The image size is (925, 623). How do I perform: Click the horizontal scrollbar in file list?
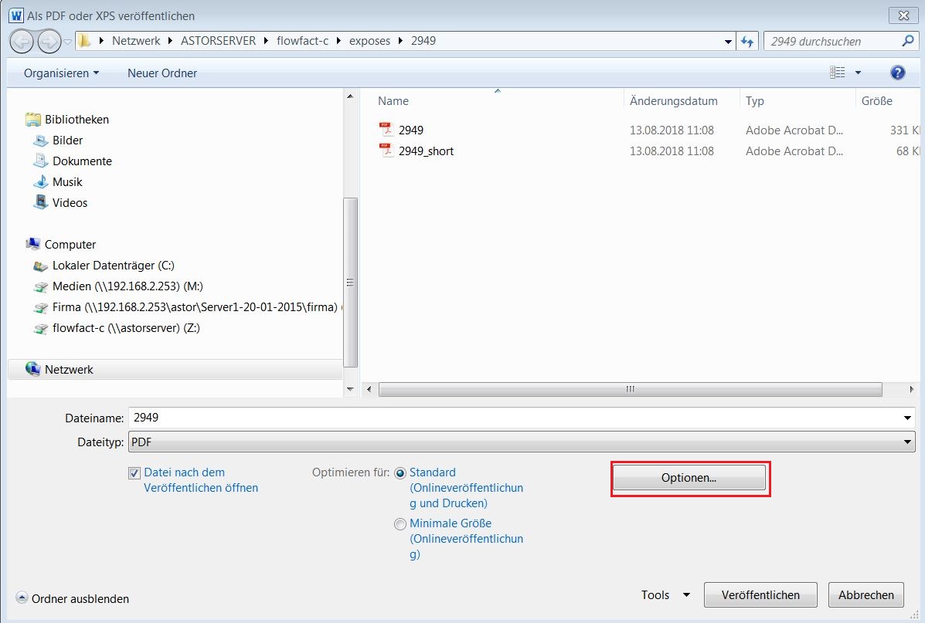click(630, 389)
